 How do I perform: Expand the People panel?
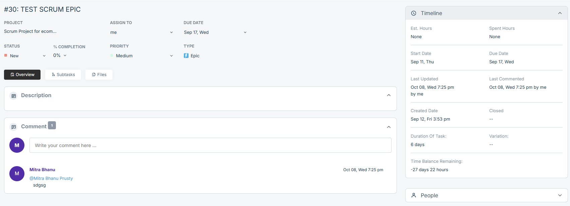(560, 195)
